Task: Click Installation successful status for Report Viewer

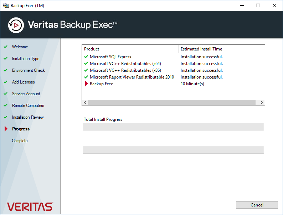Action: 202,77
